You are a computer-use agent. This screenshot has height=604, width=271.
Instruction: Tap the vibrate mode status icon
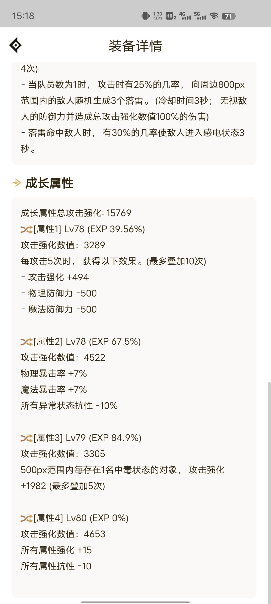click(145, 16)
